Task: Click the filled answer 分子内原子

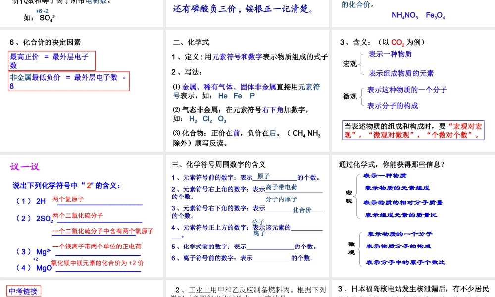Action: 281,199
